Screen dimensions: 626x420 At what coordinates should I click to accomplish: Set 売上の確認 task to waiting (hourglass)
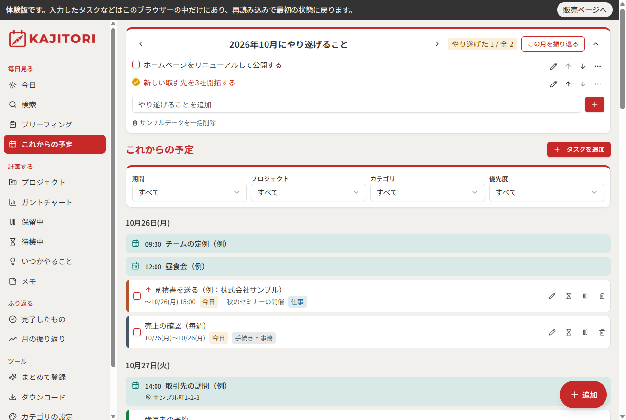pos(569,332)
